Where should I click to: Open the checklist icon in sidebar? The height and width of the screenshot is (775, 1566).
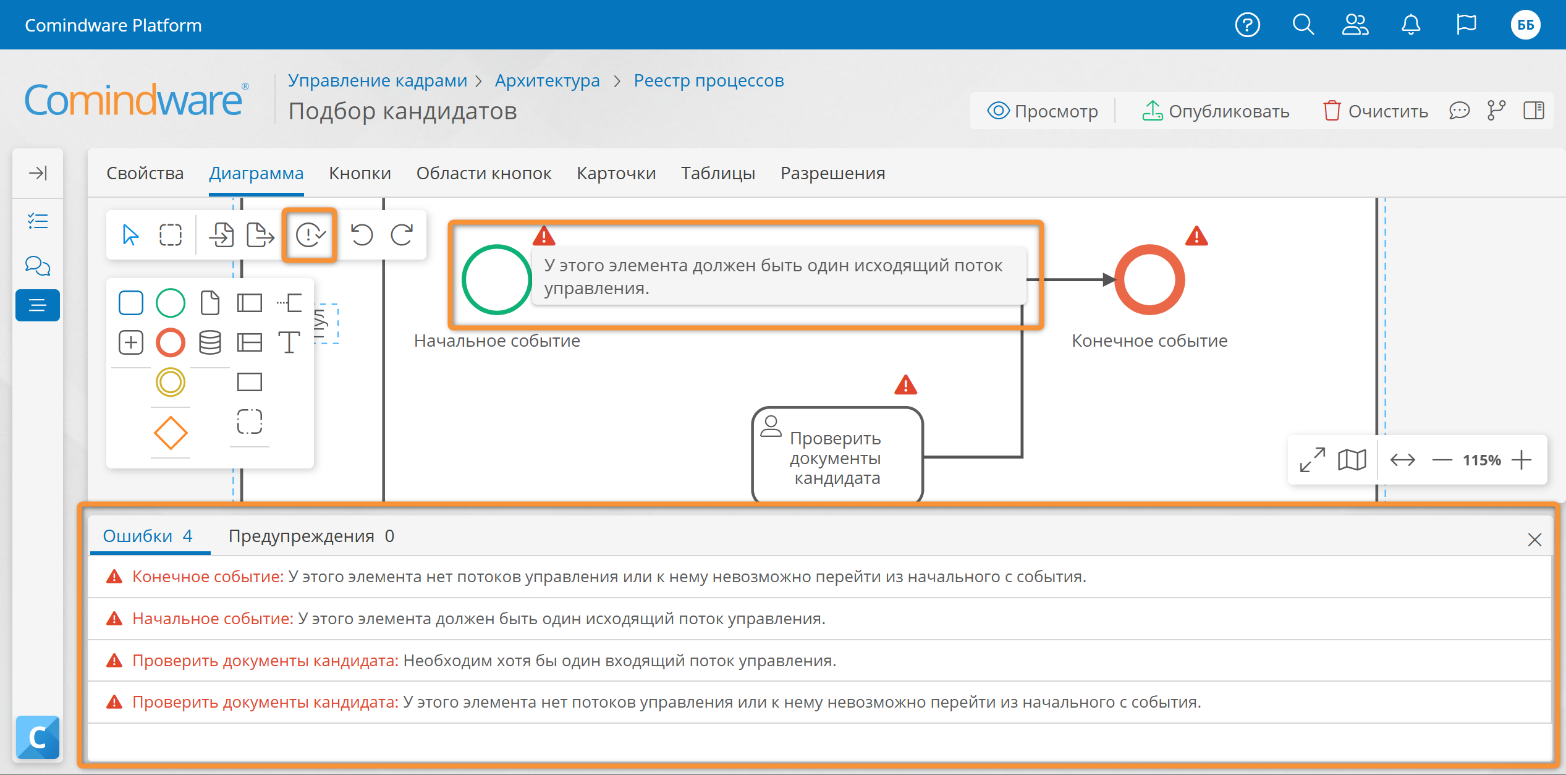click(x=38, y=221)
